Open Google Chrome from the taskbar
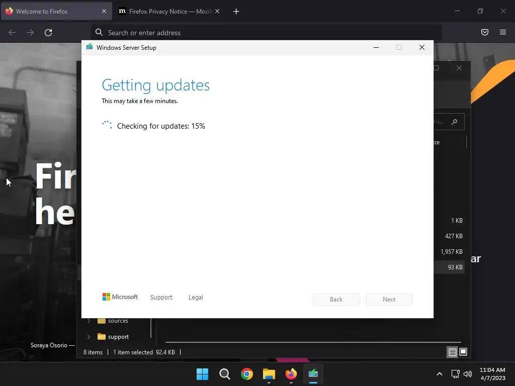This screenshot has height=386, width=515. (246, 374)
